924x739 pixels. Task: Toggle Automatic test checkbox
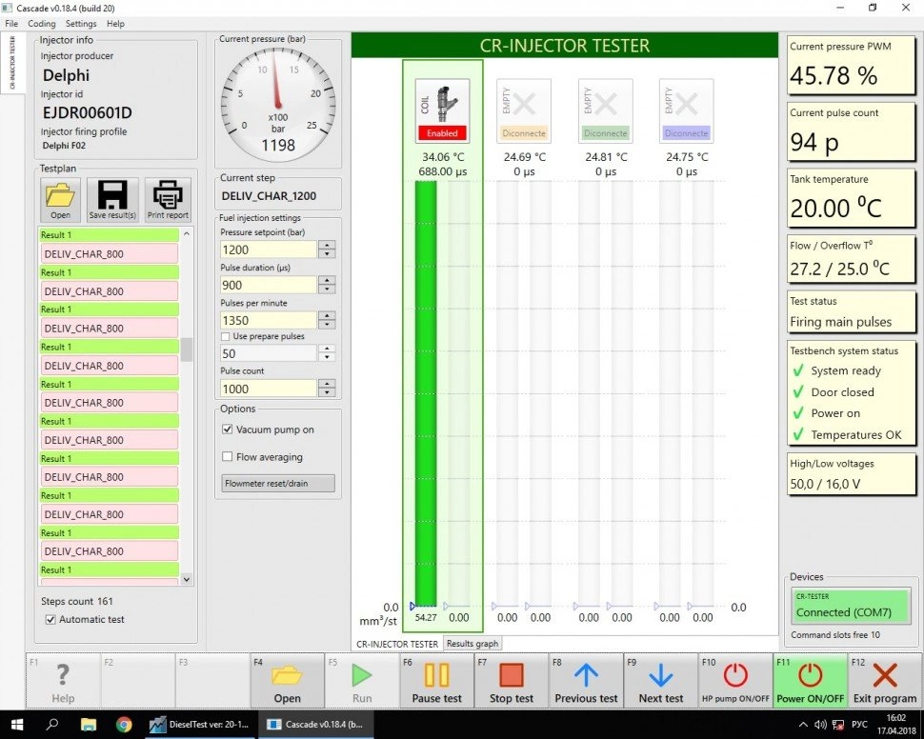coord(50,619)
